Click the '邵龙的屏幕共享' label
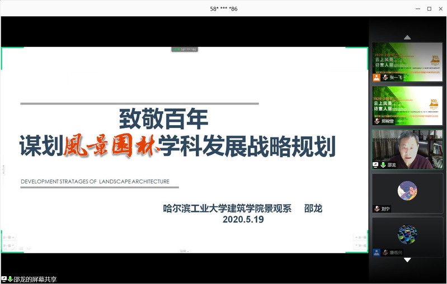447x284 pixels. click(35, 279)
